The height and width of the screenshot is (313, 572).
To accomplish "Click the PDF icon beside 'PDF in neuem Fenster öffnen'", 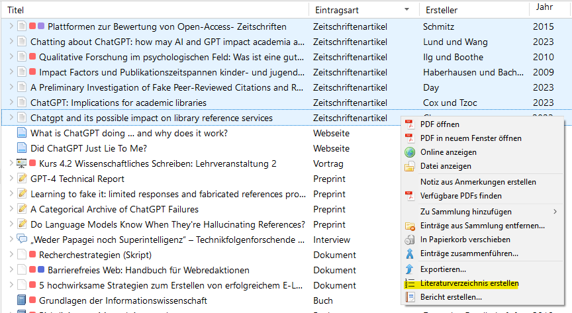I will 410,138.
